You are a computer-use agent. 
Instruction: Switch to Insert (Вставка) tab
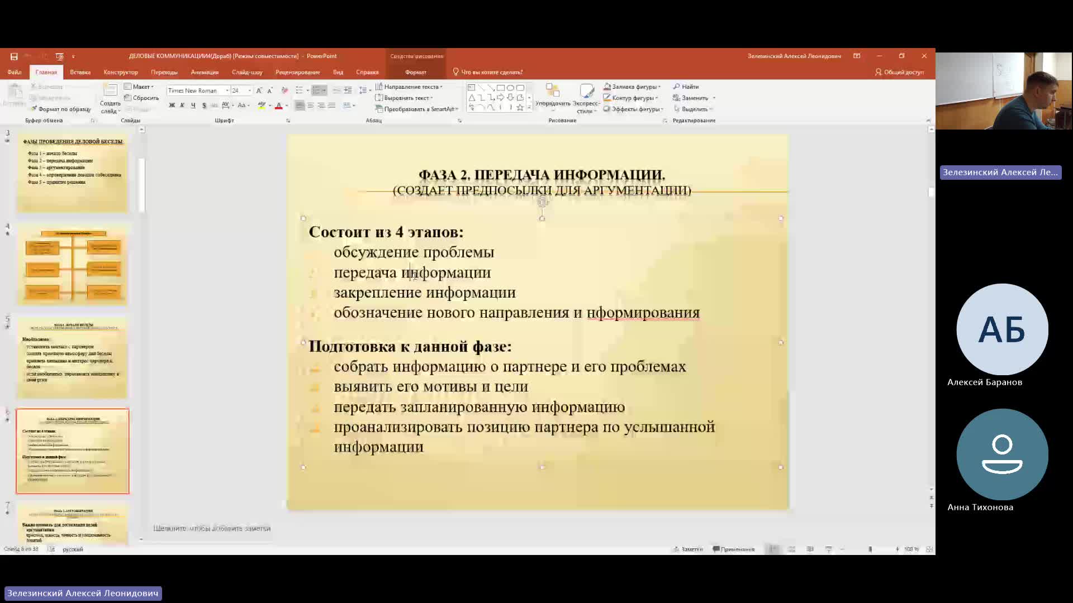coord(80,72)
